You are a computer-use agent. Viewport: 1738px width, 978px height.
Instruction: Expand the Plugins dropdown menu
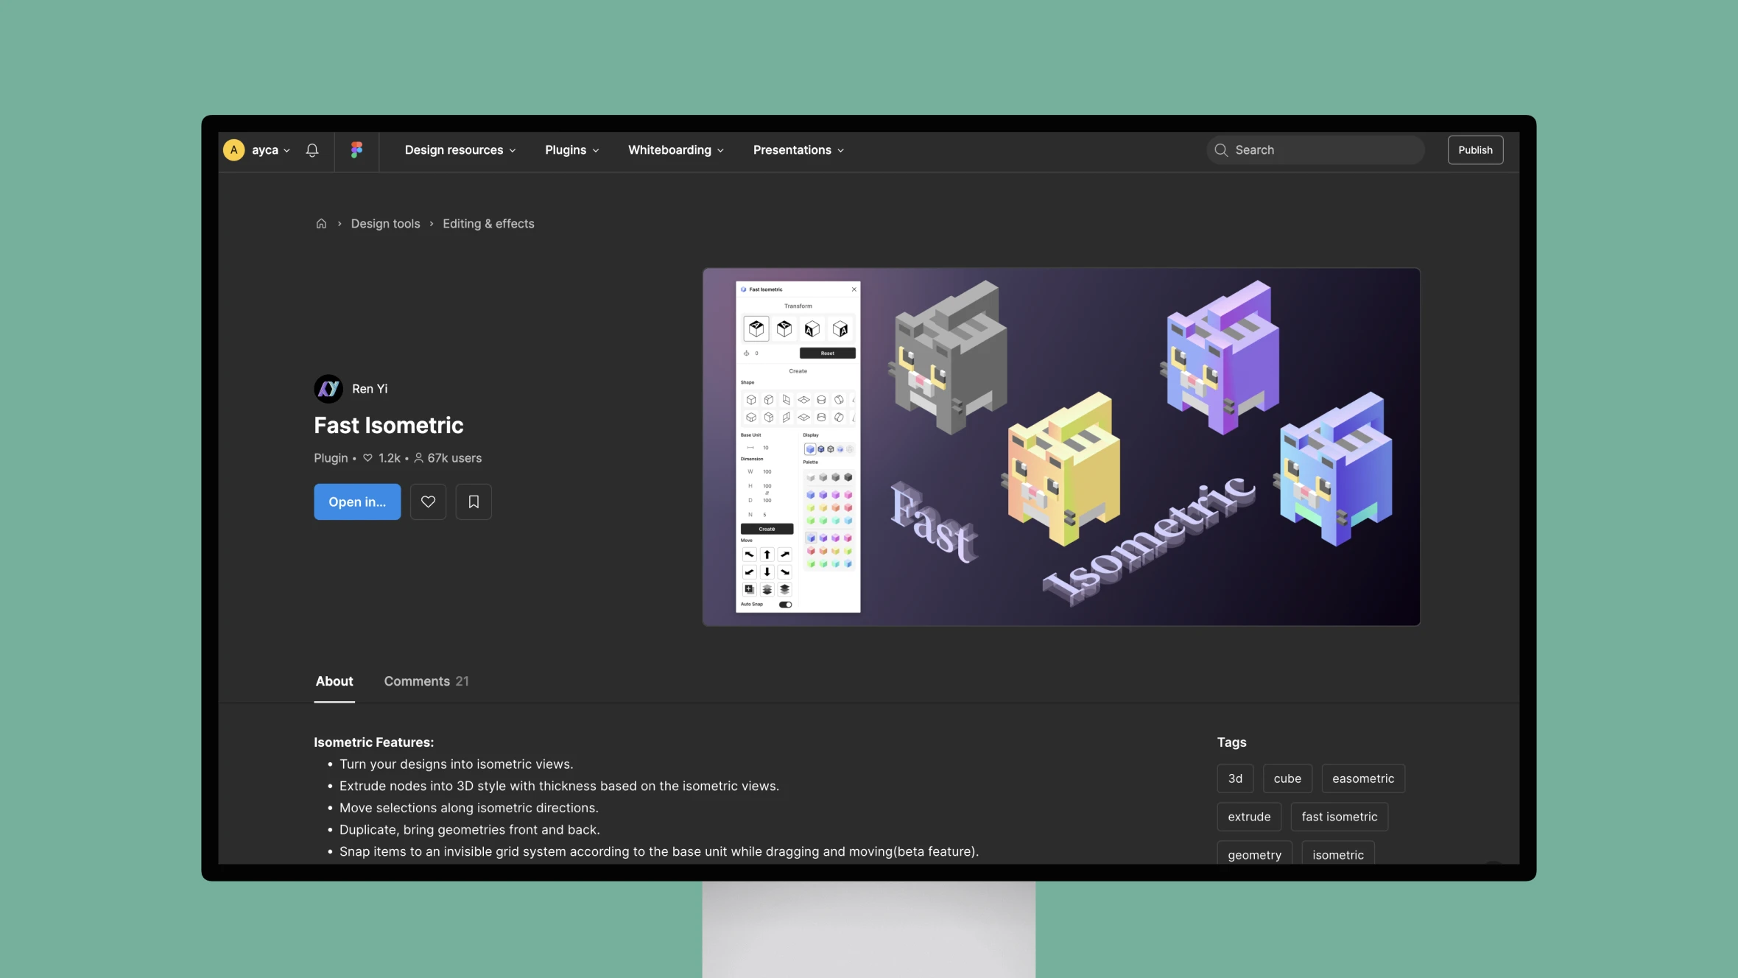(x=571, y=149)
